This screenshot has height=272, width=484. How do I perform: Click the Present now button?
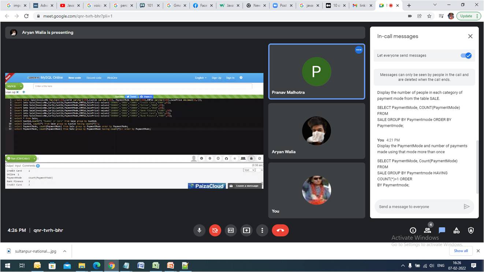(x=247, y=230)
